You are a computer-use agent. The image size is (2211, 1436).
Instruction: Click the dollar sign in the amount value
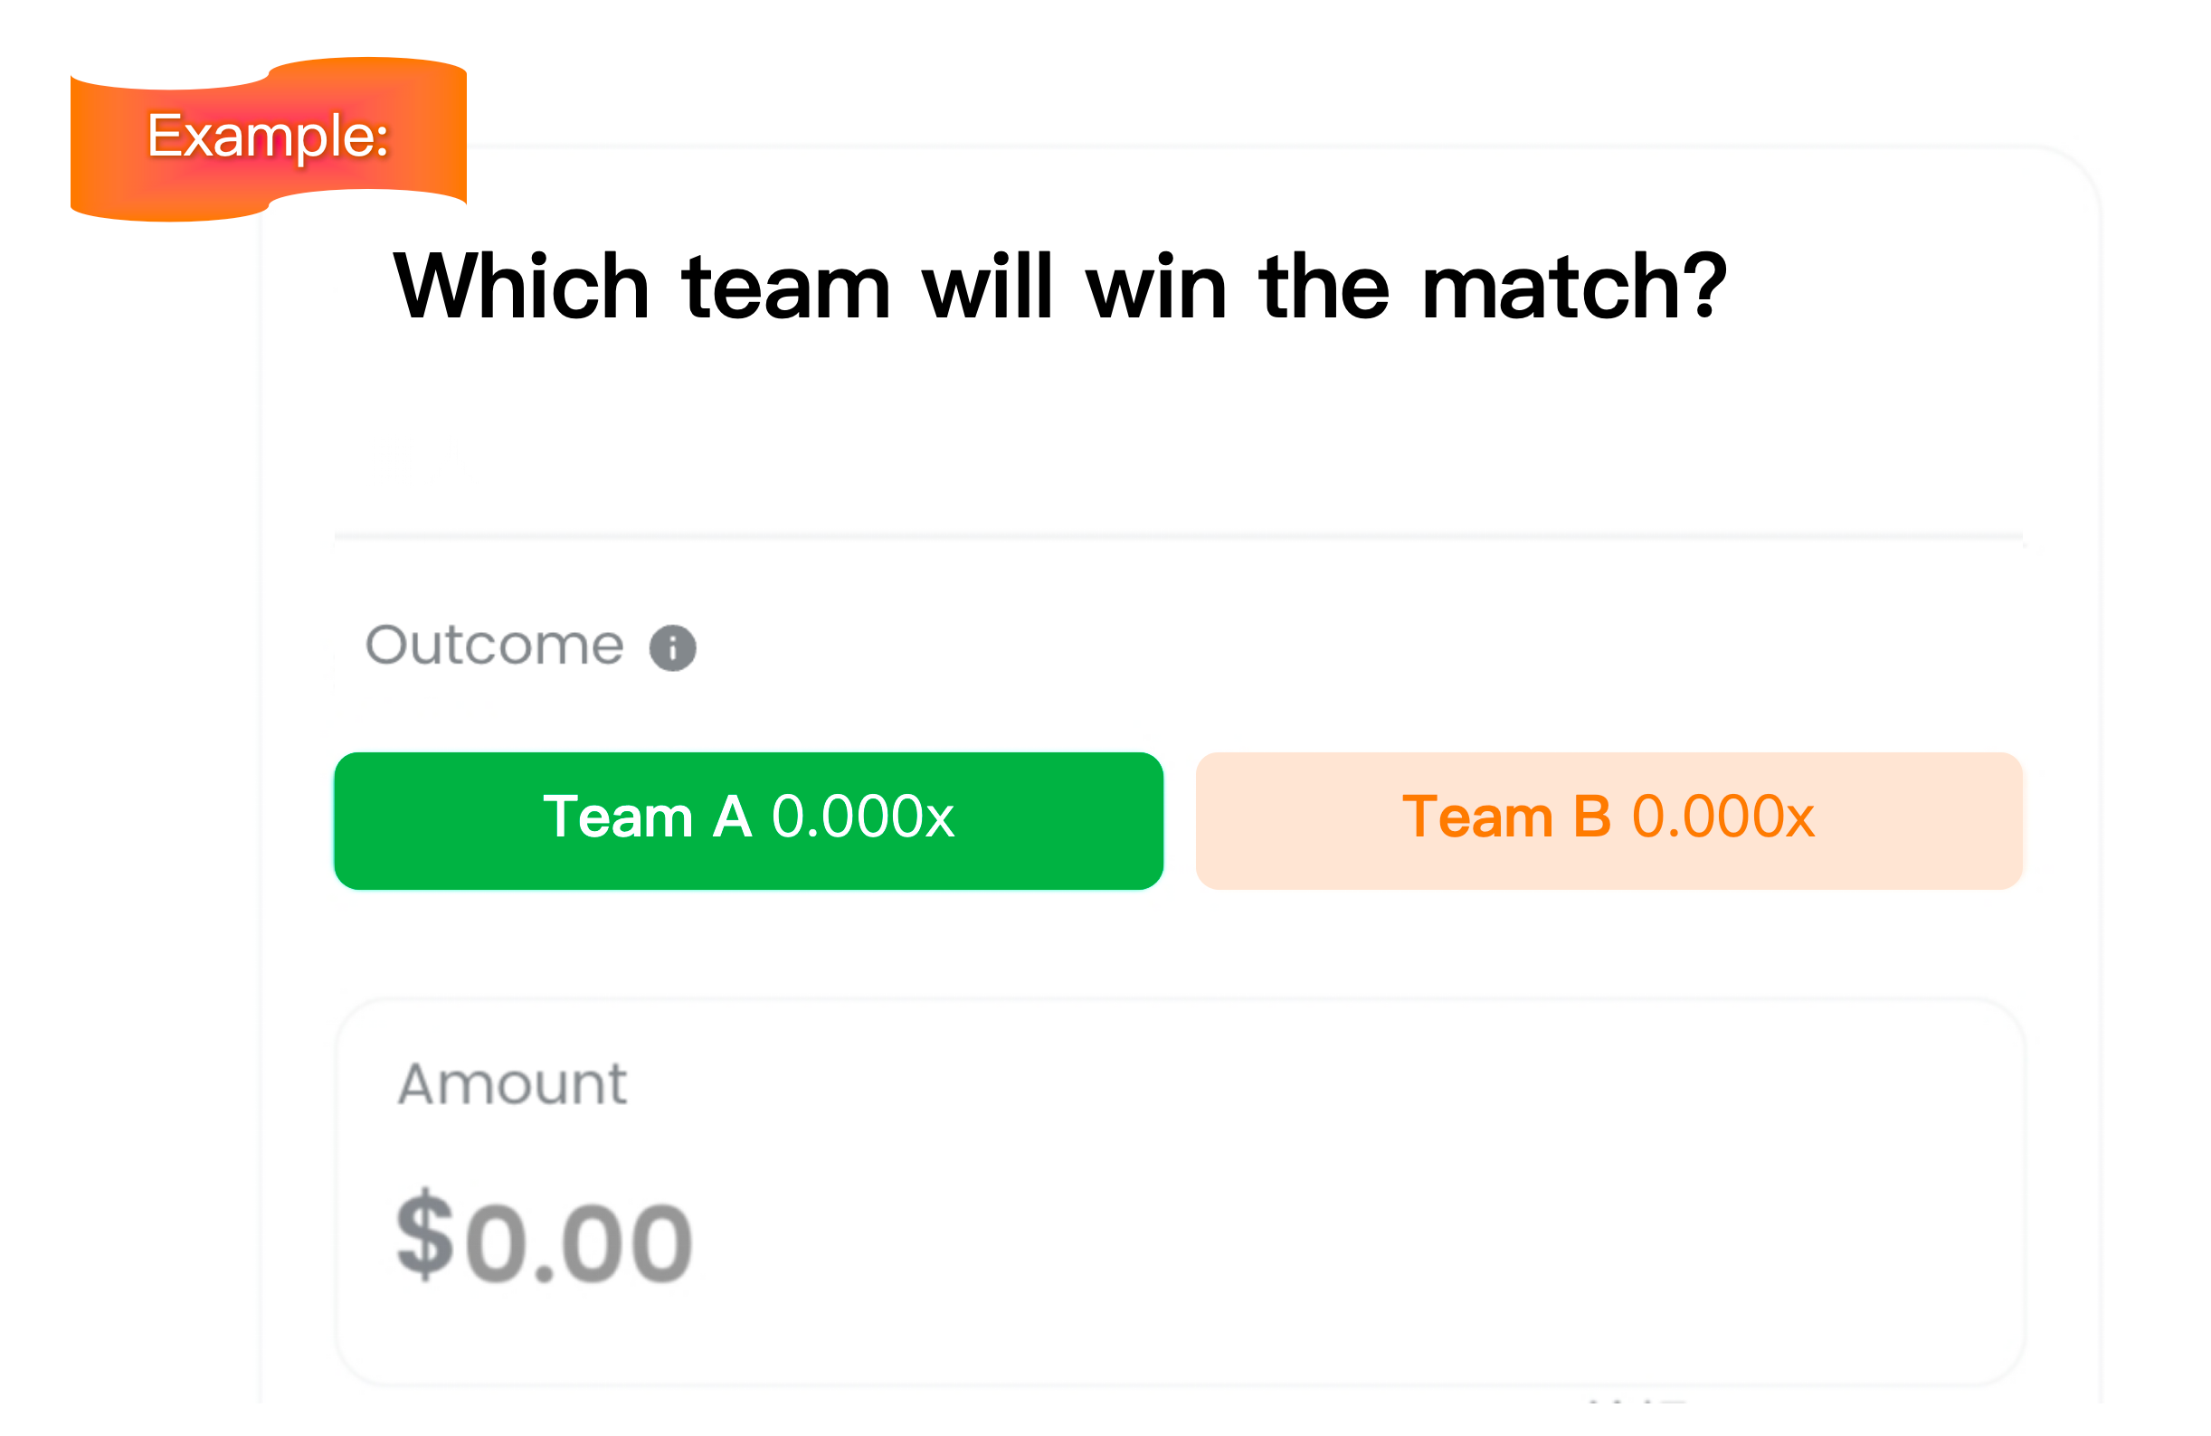[424, 1235]
